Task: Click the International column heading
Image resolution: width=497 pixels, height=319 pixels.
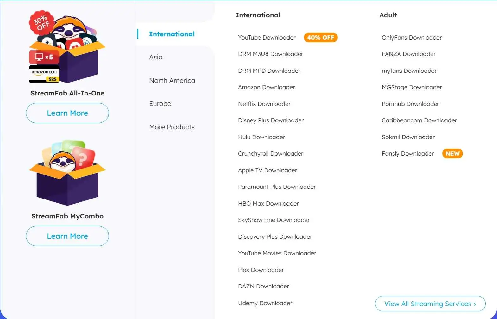Action: (258, 15)
